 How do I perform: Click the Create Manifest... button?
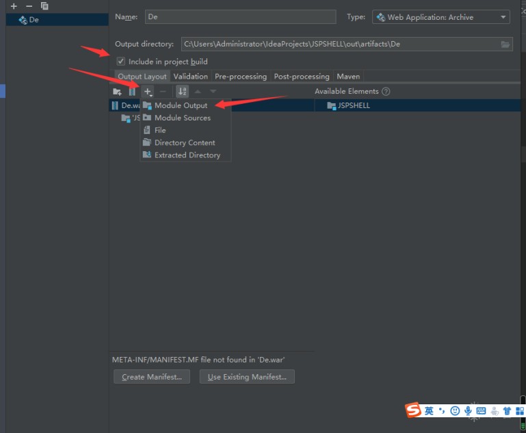152,377
